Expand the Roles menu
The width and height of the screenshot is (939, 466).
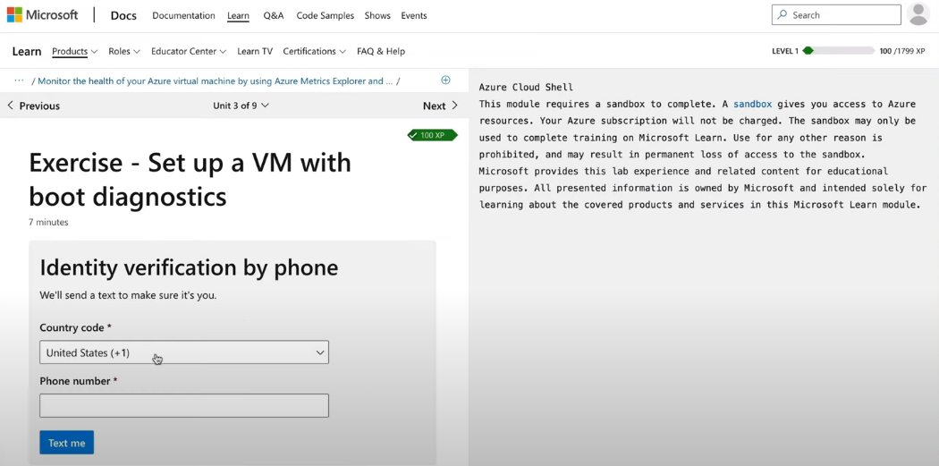pos(123,51)
